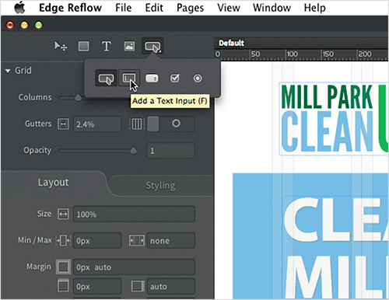Click the Size 100% field
The image size is (389, 300).
point(134,215)
